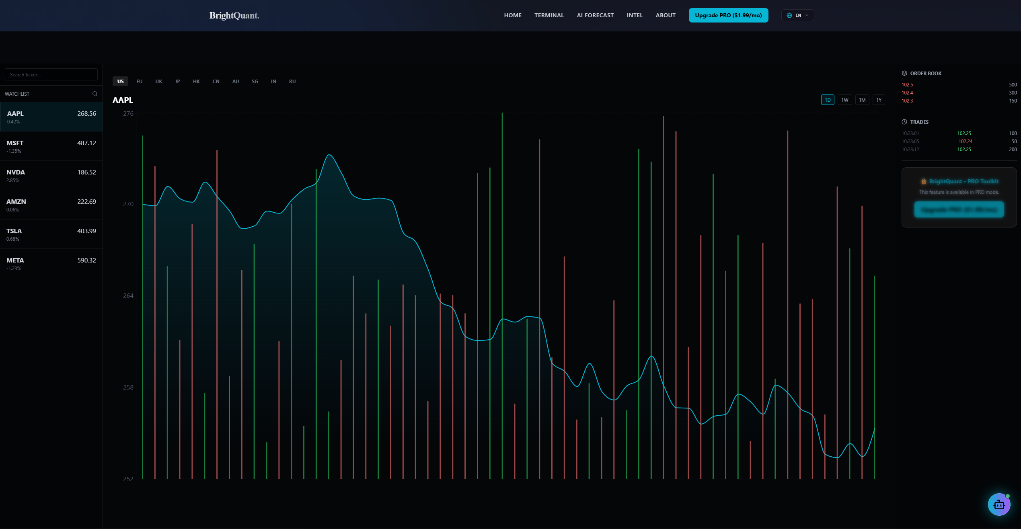1021x529 pixels.
Task: Select the JP market tab
Action: click(177, 81)
